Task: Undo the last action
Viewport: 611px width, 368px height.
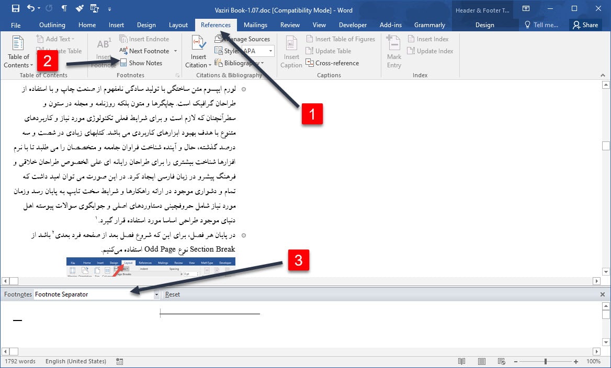Action: click(x=30, y=8)
